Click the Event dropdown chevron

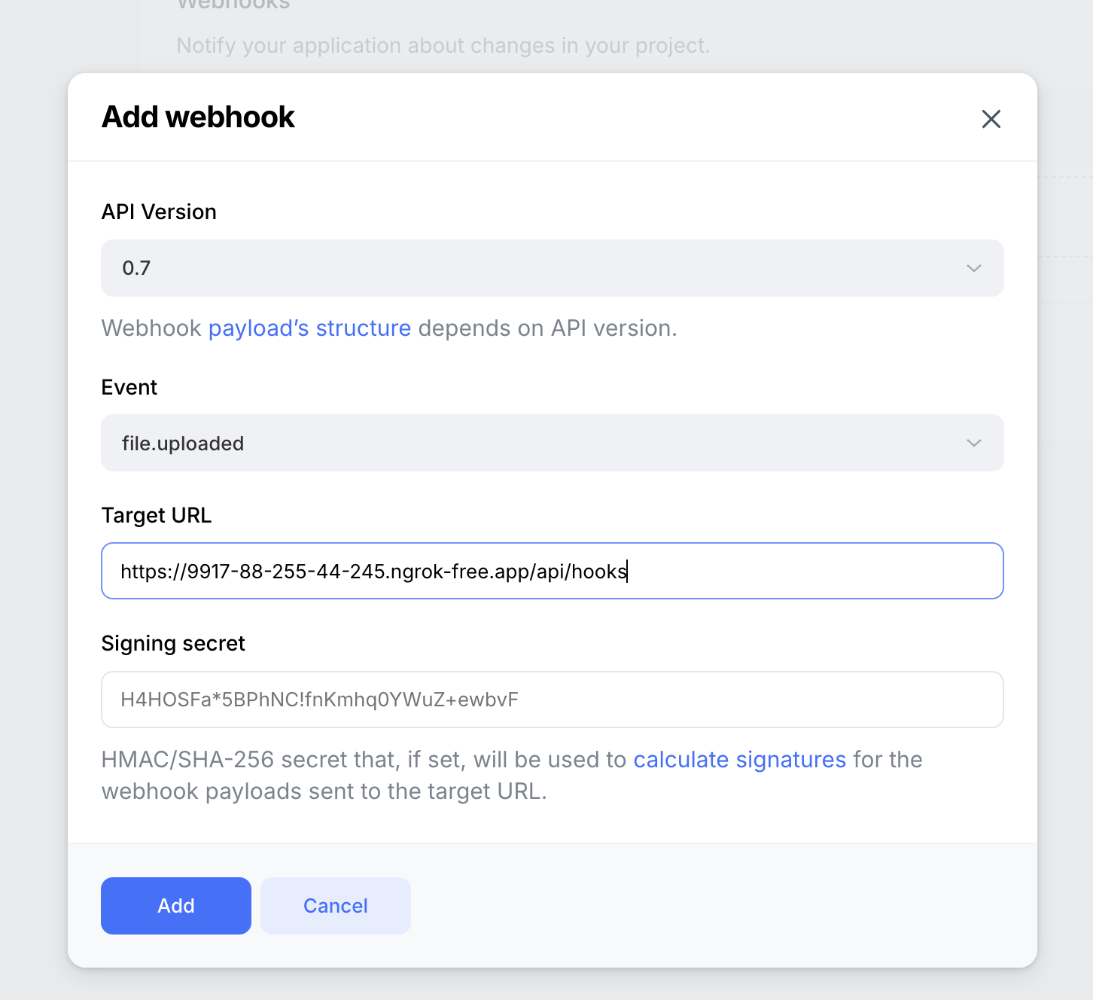point(975,443)
